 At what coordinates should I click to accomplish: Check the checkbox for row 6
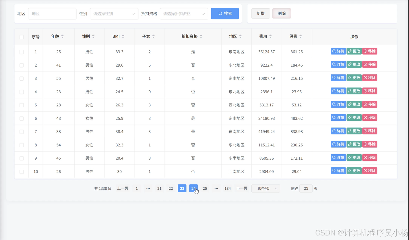pos(22,118)
